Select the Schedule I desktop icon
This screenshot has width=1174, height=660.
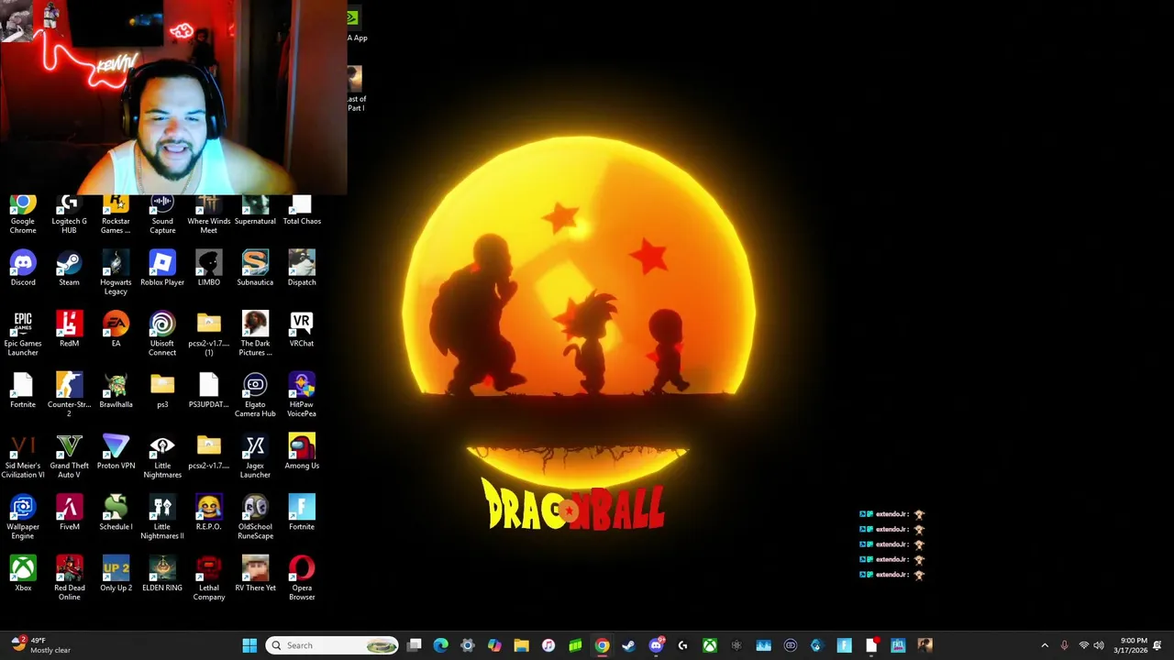click(116, 512)
